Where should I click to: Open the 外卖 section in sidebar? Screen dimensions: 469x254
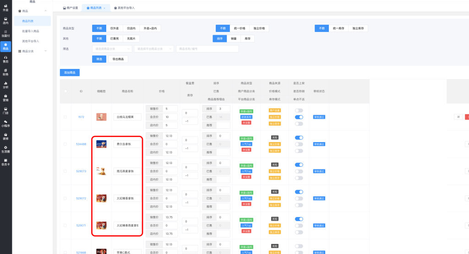(5, 8)
